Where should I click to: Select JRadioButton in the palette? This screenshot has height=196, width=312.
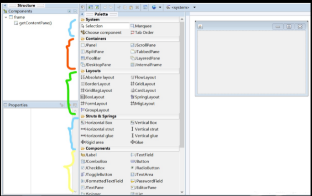pos(145,168)
